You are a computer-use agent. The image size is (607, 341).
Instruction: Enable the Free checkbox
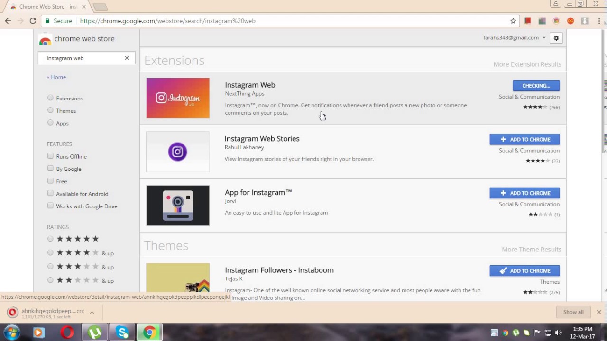pos(50,181)
